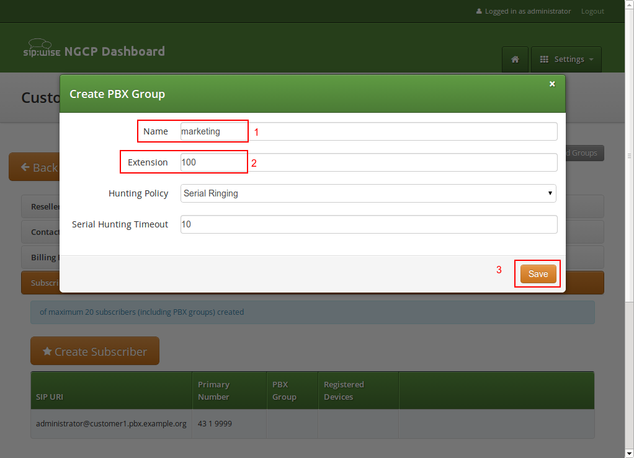
Task: Click the home icon button
Action: pos(515,59)
